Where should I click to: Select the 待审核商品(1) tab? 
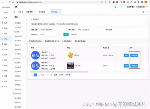click(x=67, y=41)
